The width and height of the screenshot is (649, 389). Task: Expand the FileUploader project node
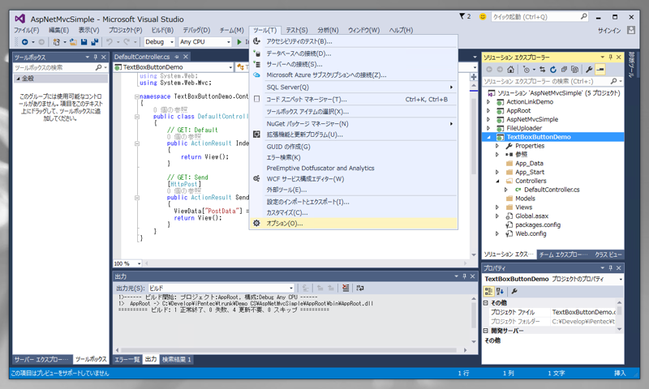point(488,128)
